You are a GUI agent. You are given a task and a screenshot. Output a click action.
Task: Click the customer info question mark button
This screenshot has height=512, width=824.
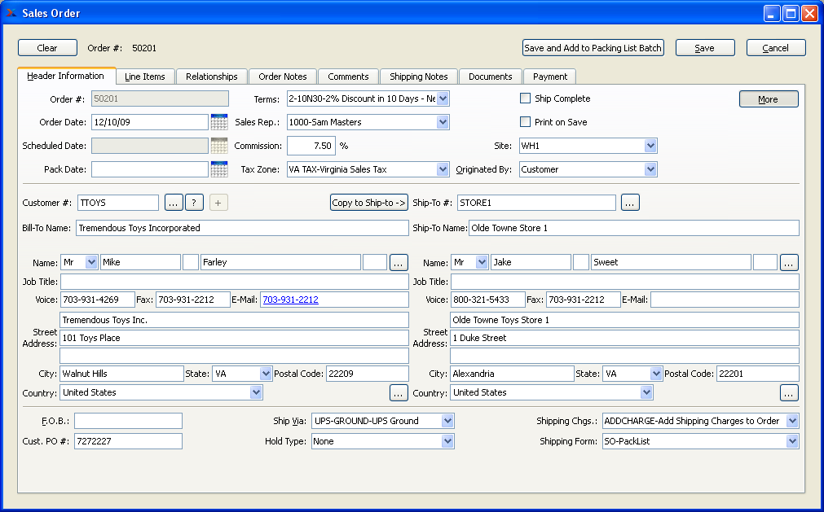click(x=194, y=203)
